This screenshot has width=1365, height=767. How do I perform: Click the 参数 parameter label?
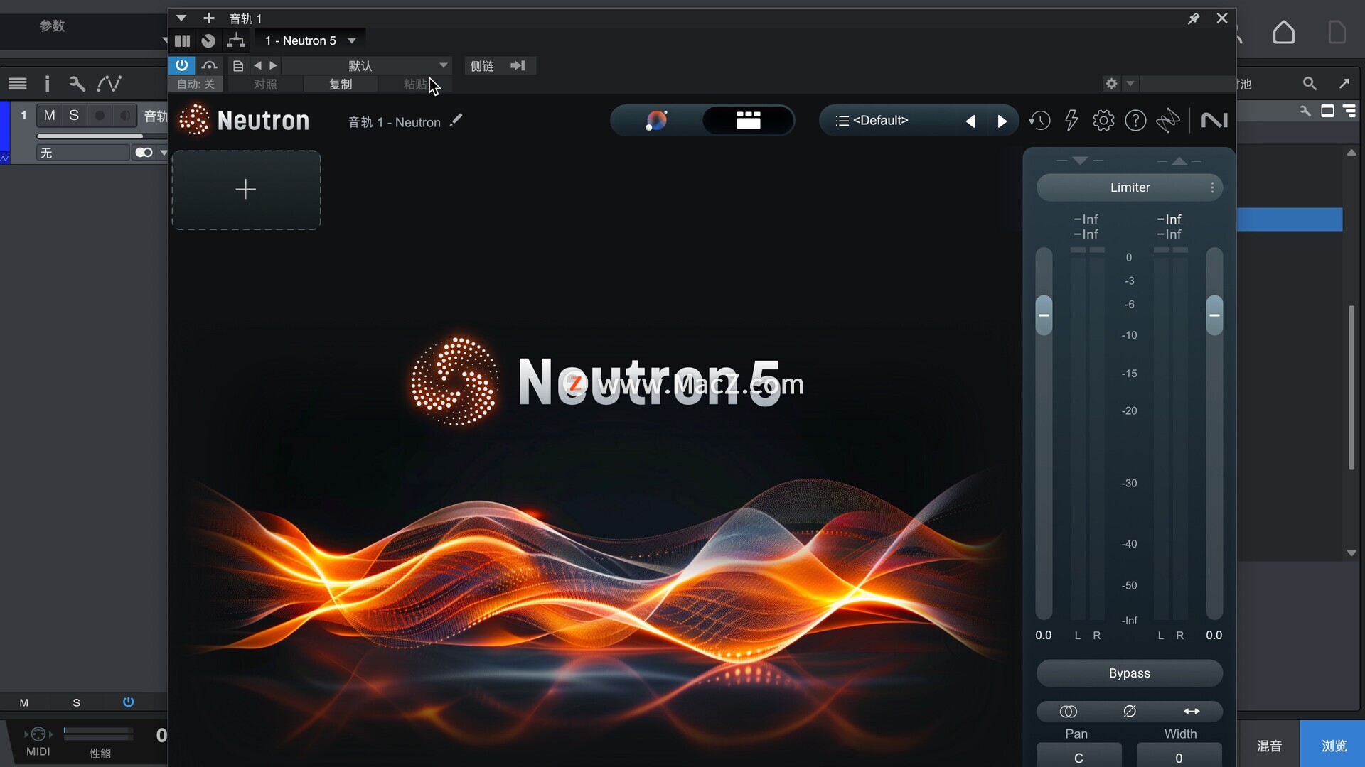tap(52, 26)
